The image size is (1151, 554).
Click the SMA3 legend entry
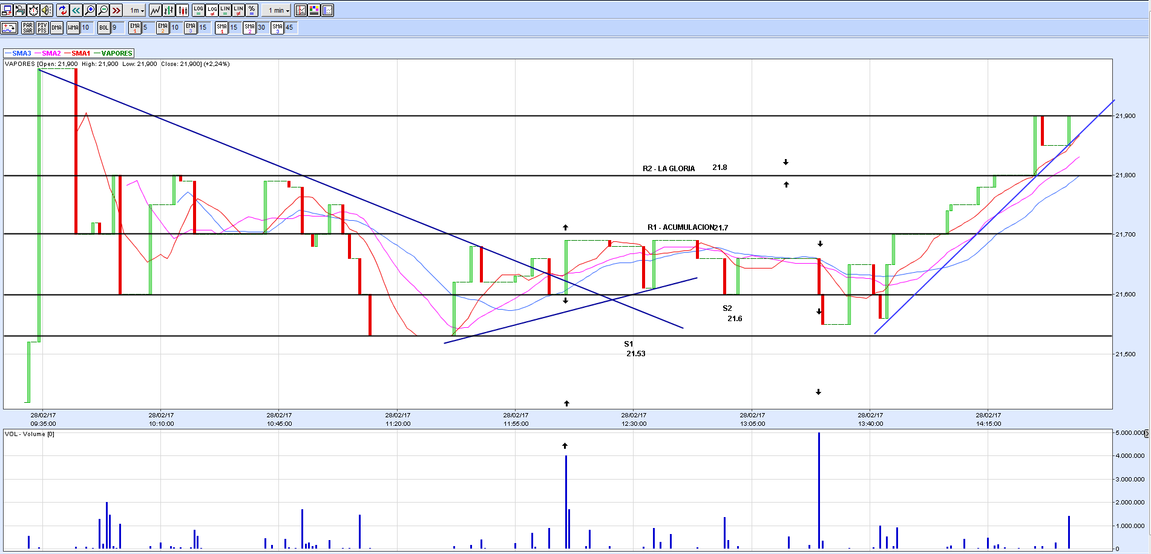pos(18,53)
